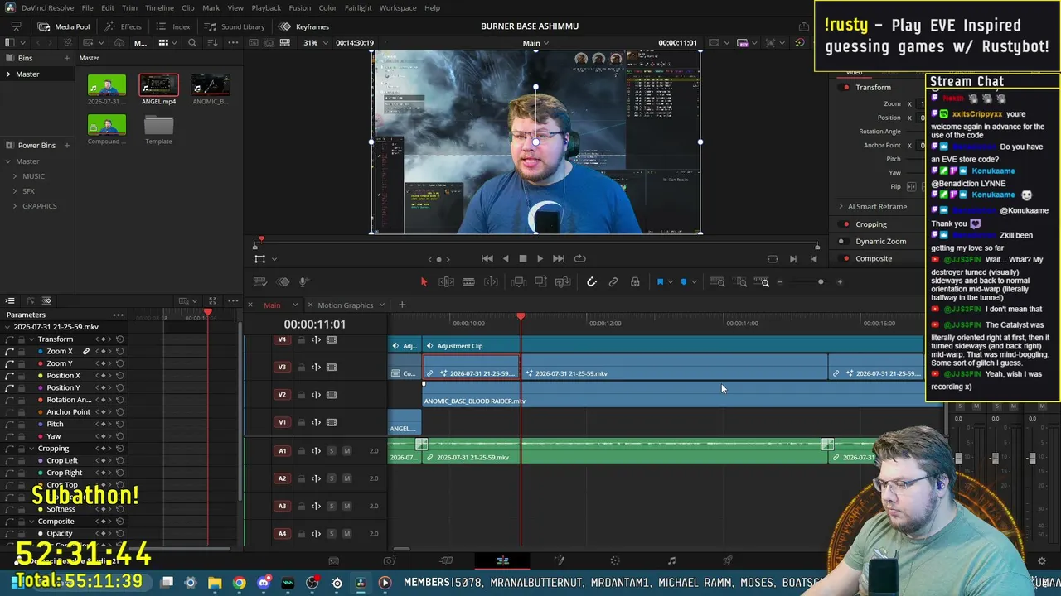The width and height of the screenshot is (1061, 596).
Task: Open Google Chrome from taskbar
Action: point(239,583)
